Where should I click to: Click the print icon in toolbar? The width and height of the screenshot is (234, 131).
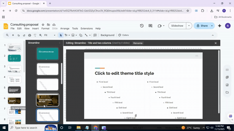pyautogui.click(x=30, y=35)
